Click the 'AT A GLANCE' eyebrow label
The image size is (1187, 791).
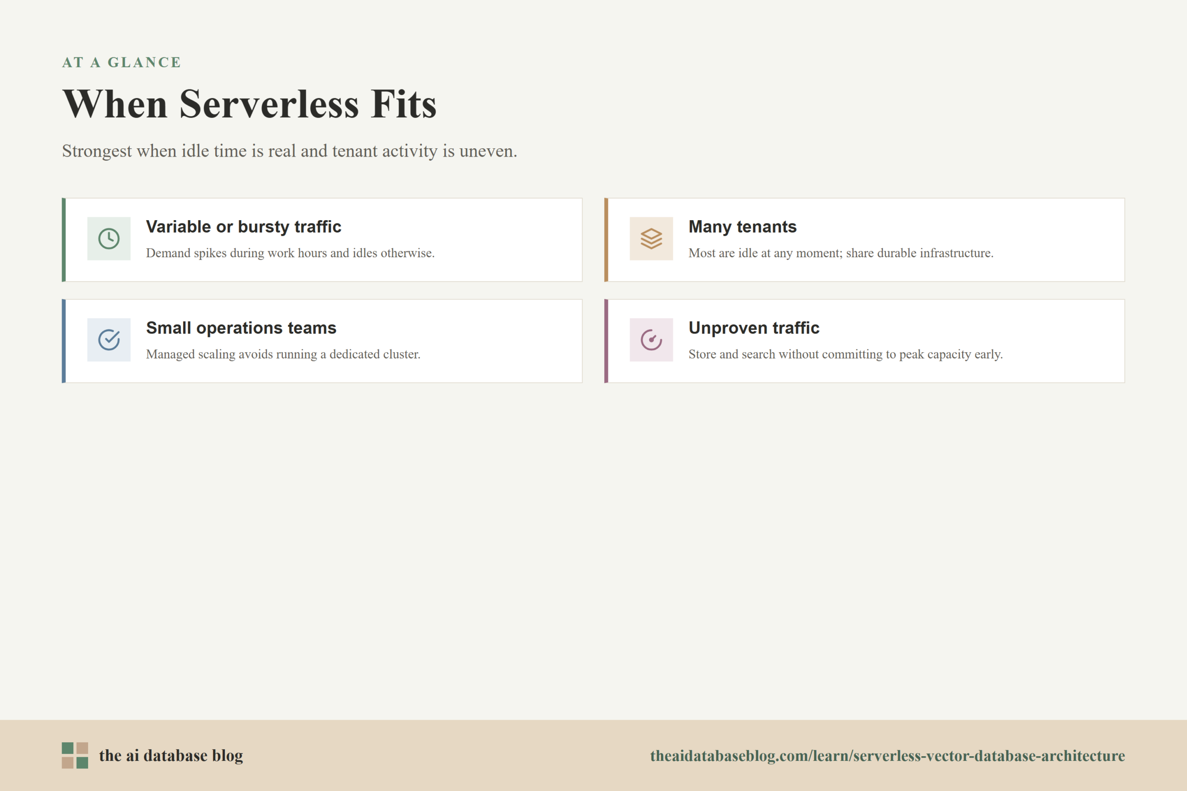tap(121, 62)
